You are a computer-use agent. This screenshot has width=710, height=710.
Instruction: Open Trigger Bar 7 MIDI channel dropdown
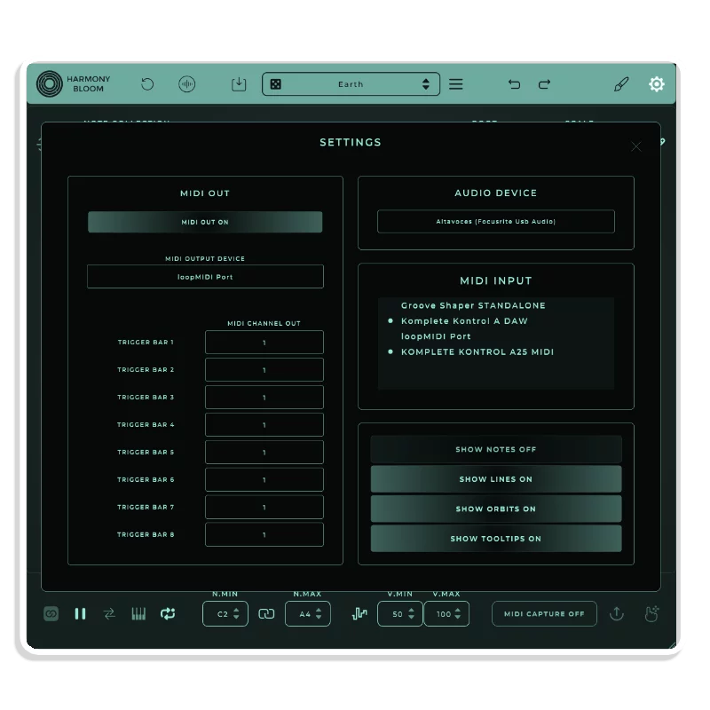point(264,507)
